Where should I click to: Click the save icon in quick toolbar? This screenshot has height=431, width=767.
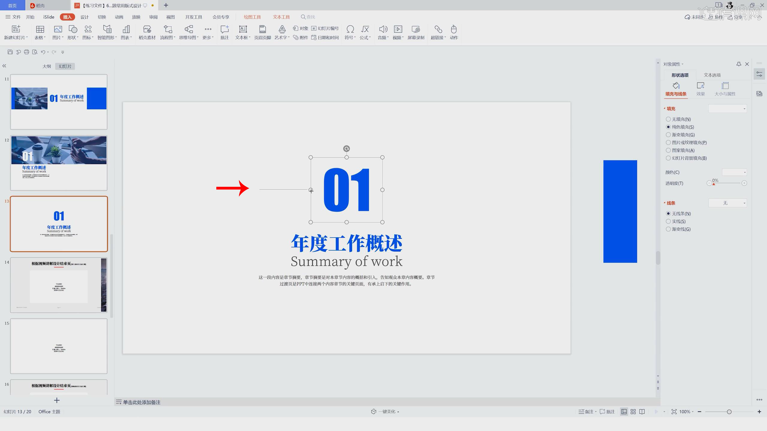[x=10, y=52]
